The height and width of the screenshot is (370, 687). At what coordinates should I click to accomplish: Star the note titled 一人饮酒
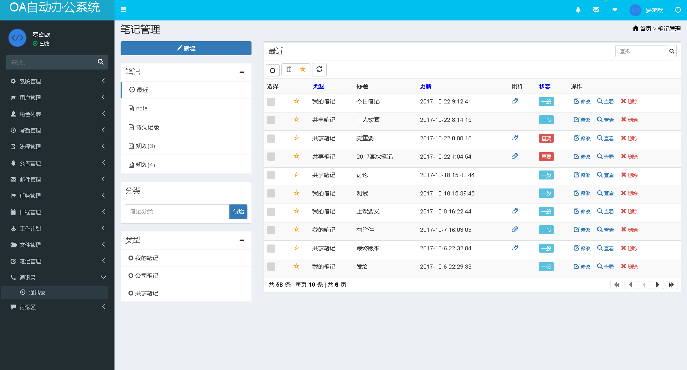(296, 120)
